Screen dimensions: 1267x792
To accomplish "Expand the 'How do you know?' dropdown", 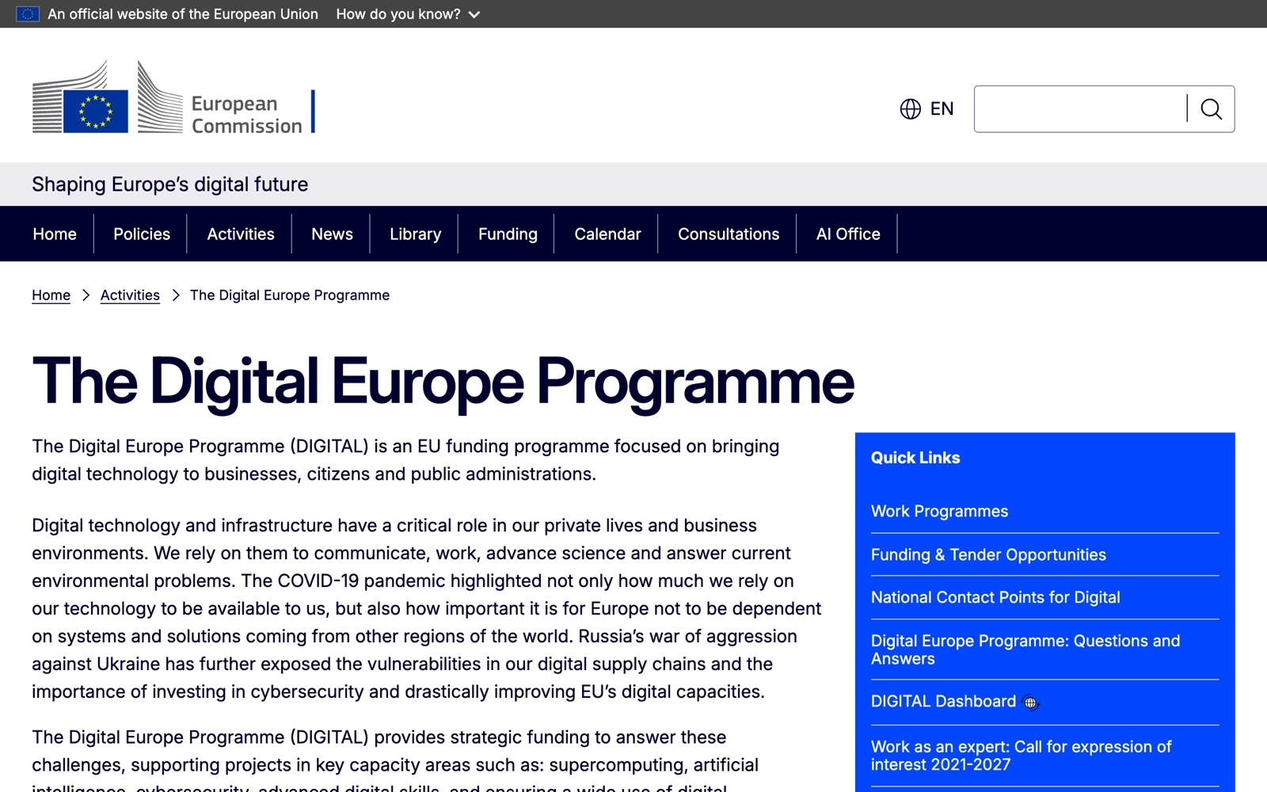I will pyautogui.click(x=408, y=14).
